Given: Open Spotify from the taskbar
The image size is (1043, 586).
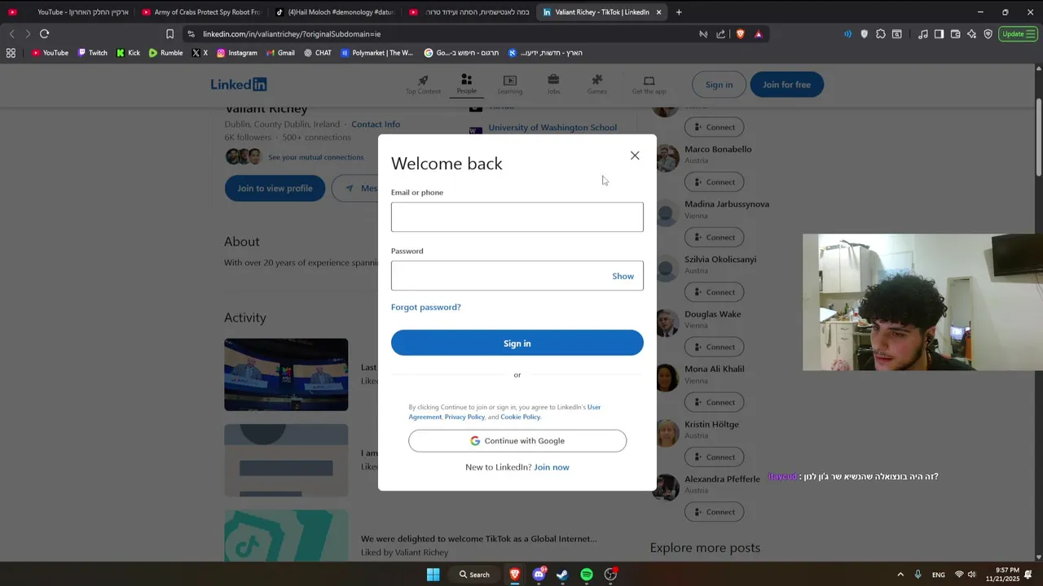Looking at the screenshot, I should [587, 575].
